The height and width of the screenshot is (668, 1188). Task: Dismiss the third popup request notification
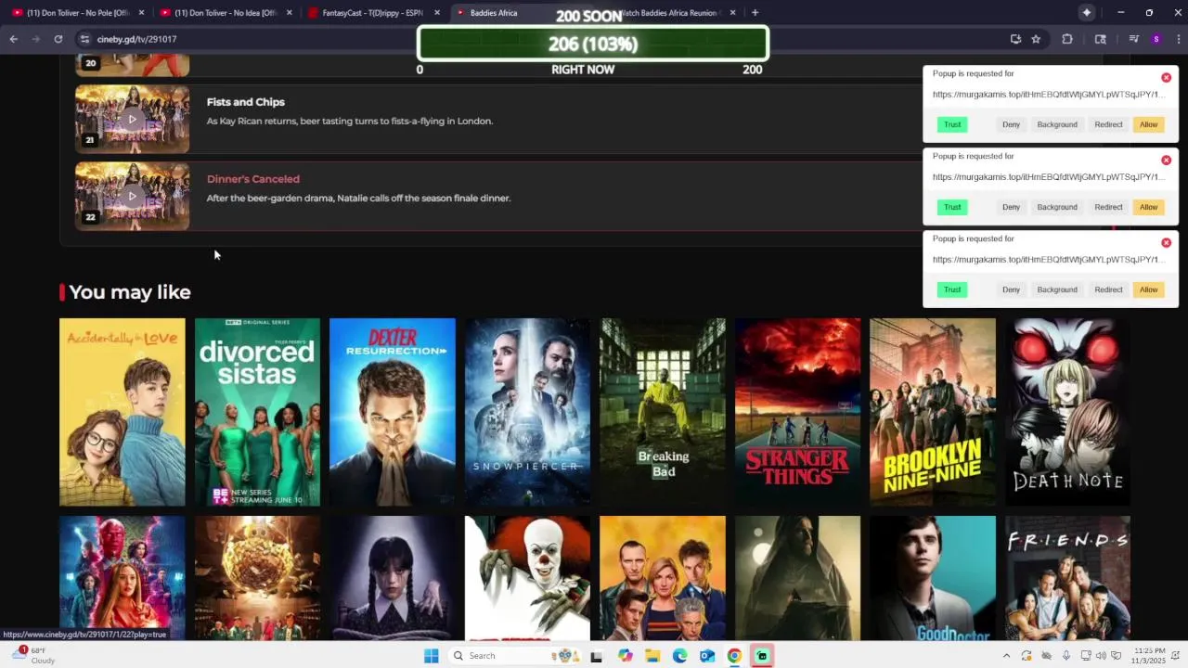1167,243
